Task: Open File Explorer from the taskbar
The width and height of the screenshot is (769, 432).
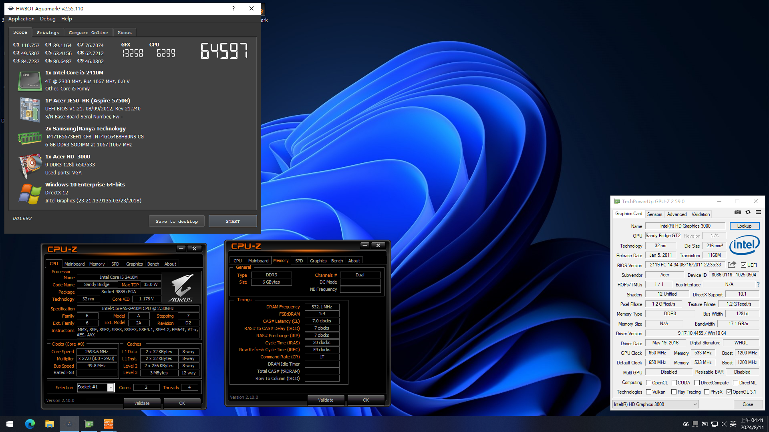Action: tap(50, 424)
